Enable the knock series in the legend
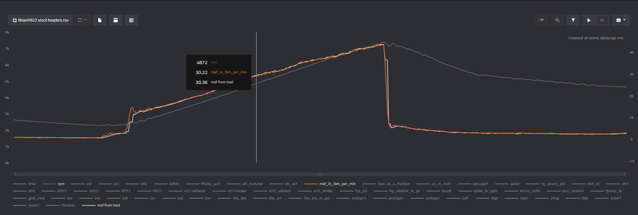The width and height of the screenshot is (638, 215). click(x=439, y=191)
